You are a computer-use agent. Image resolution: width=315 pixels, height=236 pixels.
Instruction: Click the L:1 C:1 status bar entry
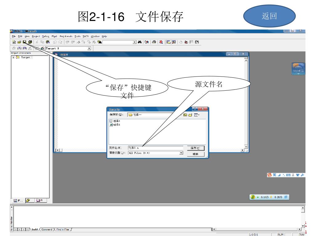click(x=254, y=234)
